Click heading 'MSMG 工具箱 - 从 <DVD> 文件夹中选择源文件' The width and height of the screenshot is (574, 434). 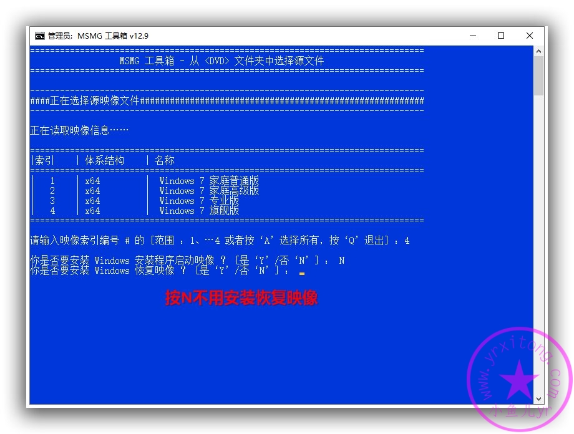click(x=221, y=60)
